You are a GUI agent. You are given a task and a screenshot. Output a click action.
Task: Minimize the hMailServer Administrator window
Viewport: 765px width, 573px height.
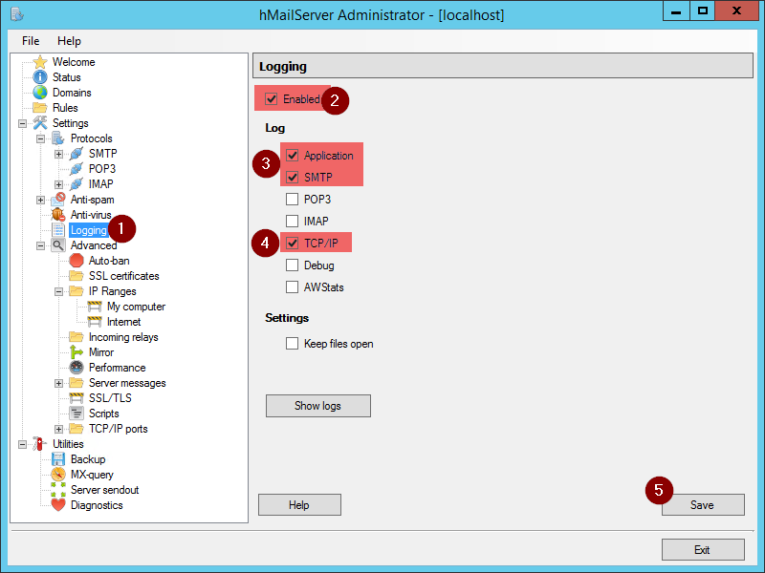pyautogui.click(x=676, y=11)
